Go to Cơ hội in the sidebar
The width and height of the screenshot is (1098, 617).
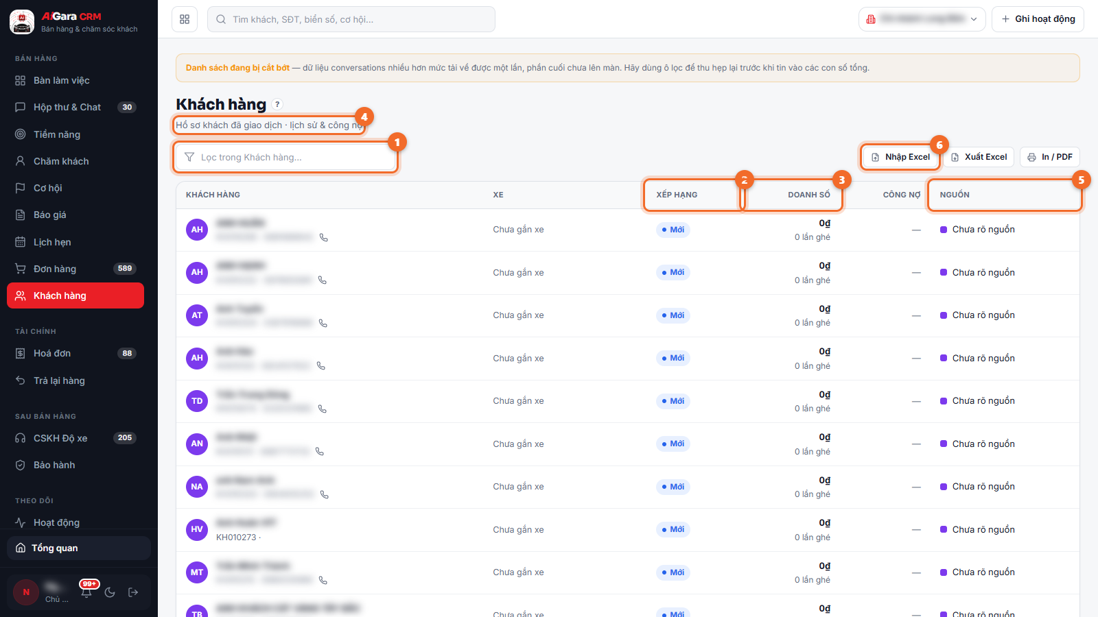75,188
